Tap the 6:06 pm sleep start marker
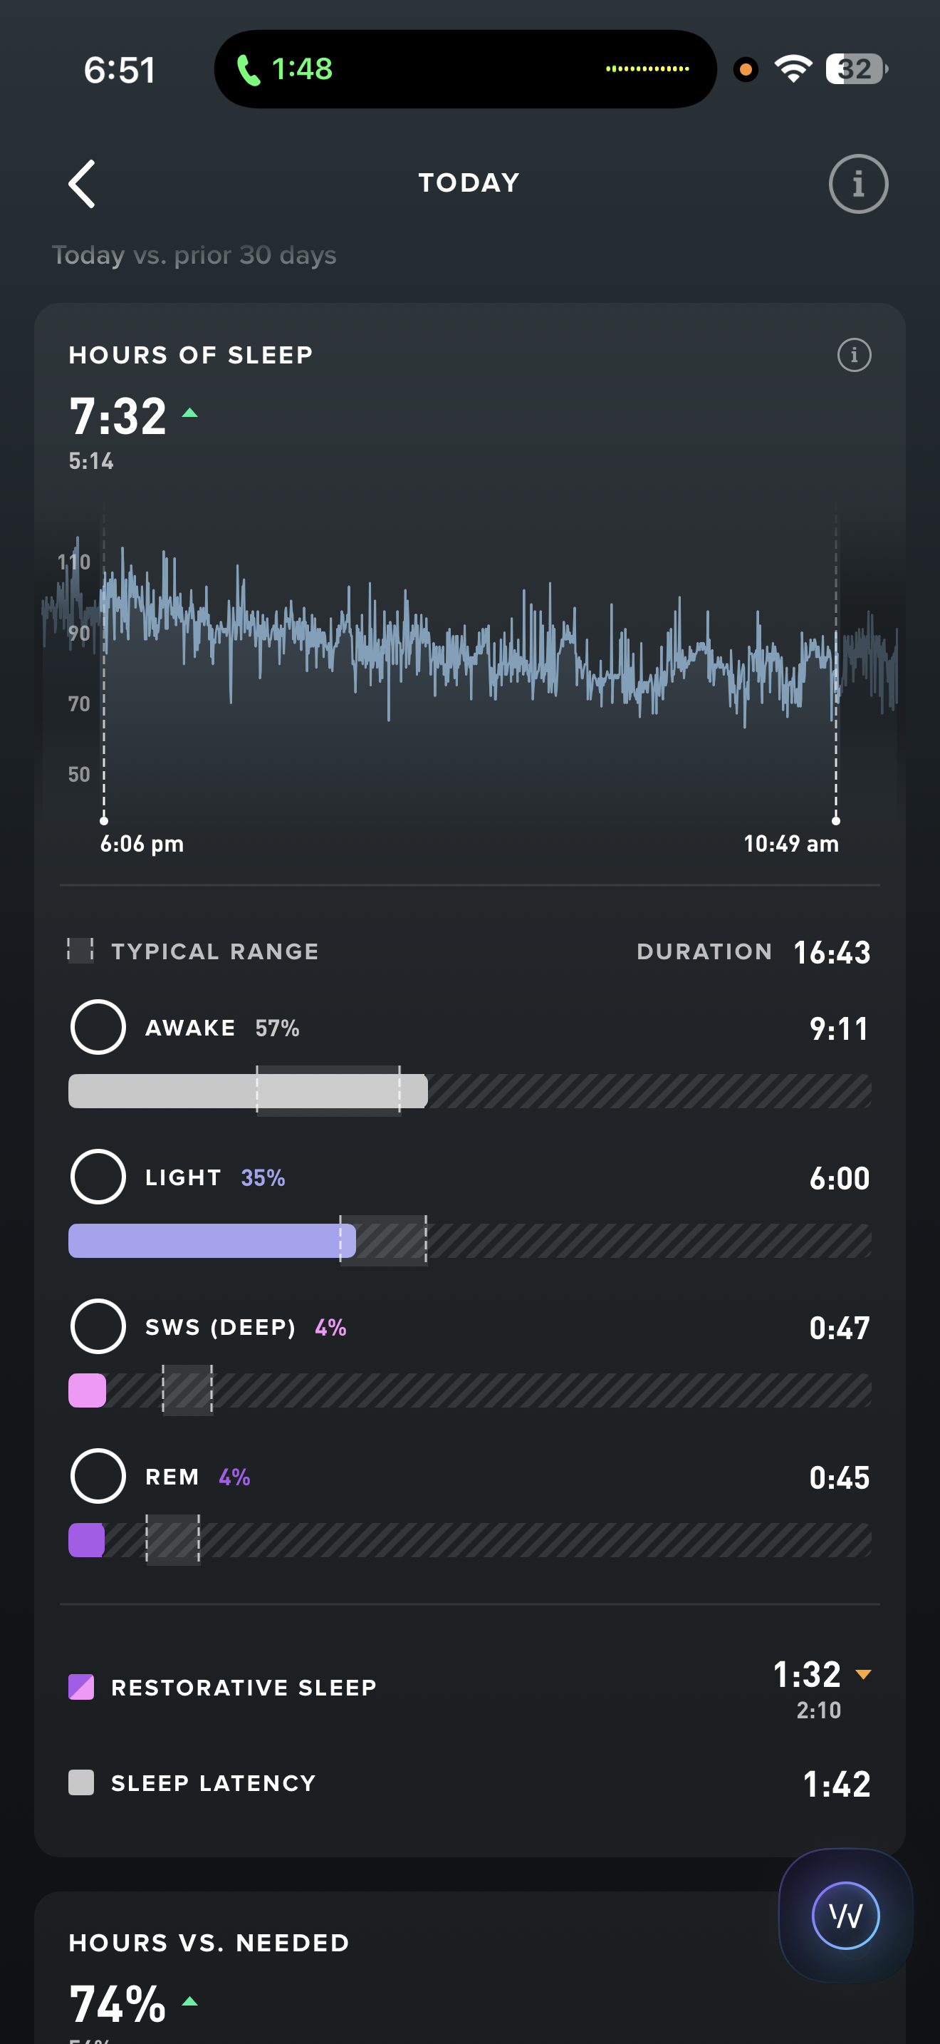Image resolution: width=940 pixels, height=2044 pixels. pos(104,820)
